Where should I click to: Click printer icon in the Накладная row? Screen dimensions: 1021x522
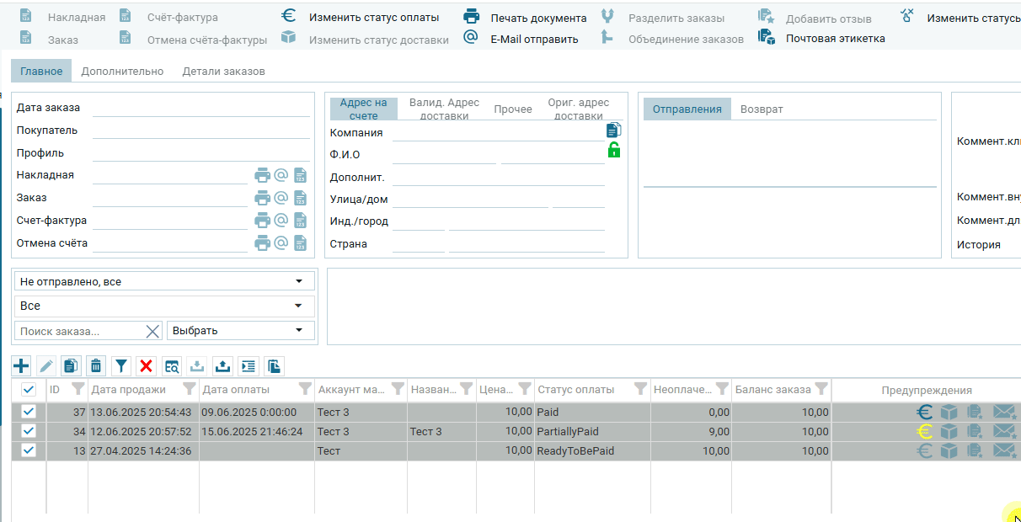pyautogui.click(x=263, y=175)
